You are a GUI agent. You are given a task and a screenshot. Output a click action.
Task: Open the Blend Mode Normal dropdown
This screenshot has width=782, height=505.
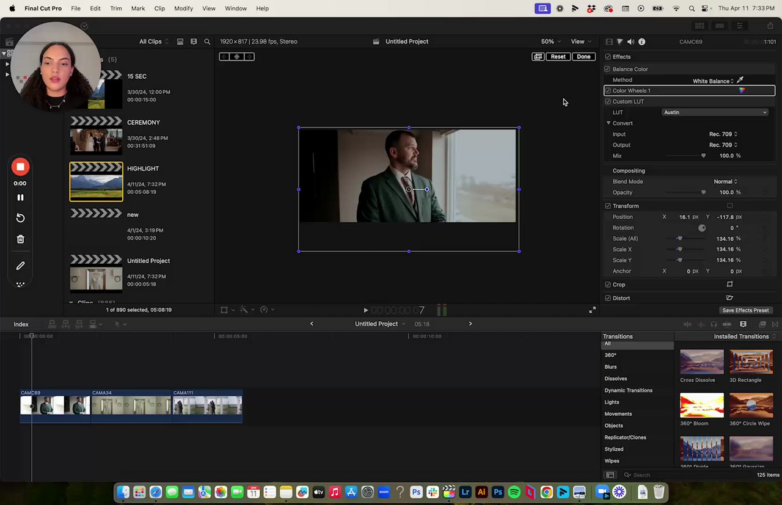click(725, 181)
